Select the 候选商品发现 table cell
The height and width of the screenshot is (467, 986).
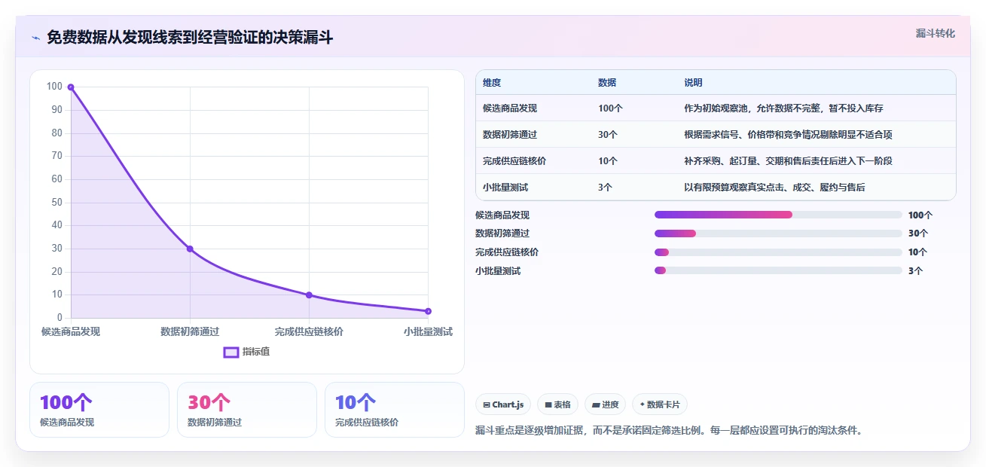click(x=510, y=108)
